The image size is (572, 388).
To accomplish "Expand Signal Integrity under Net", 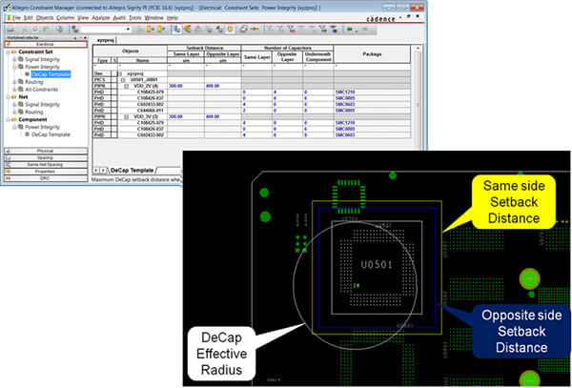I will 14,104.
